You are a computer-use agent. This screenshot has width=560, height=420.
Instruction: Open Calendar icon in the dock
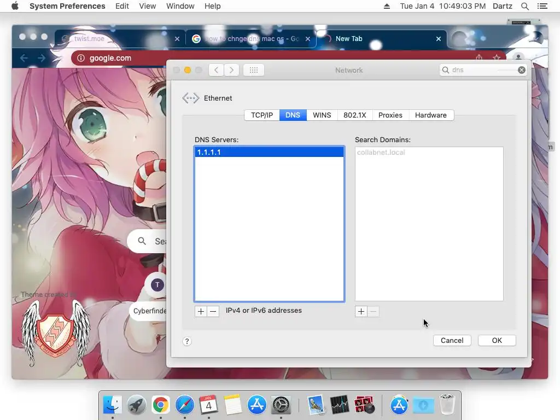pyautogui.click(x=208, y=405)
